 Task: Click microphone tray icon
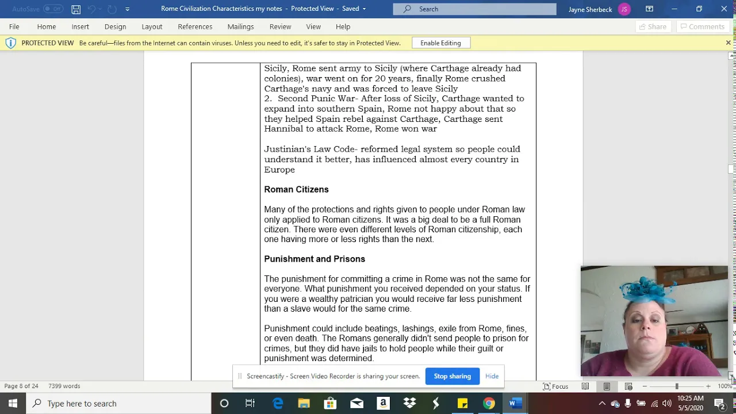coord(628,404)
